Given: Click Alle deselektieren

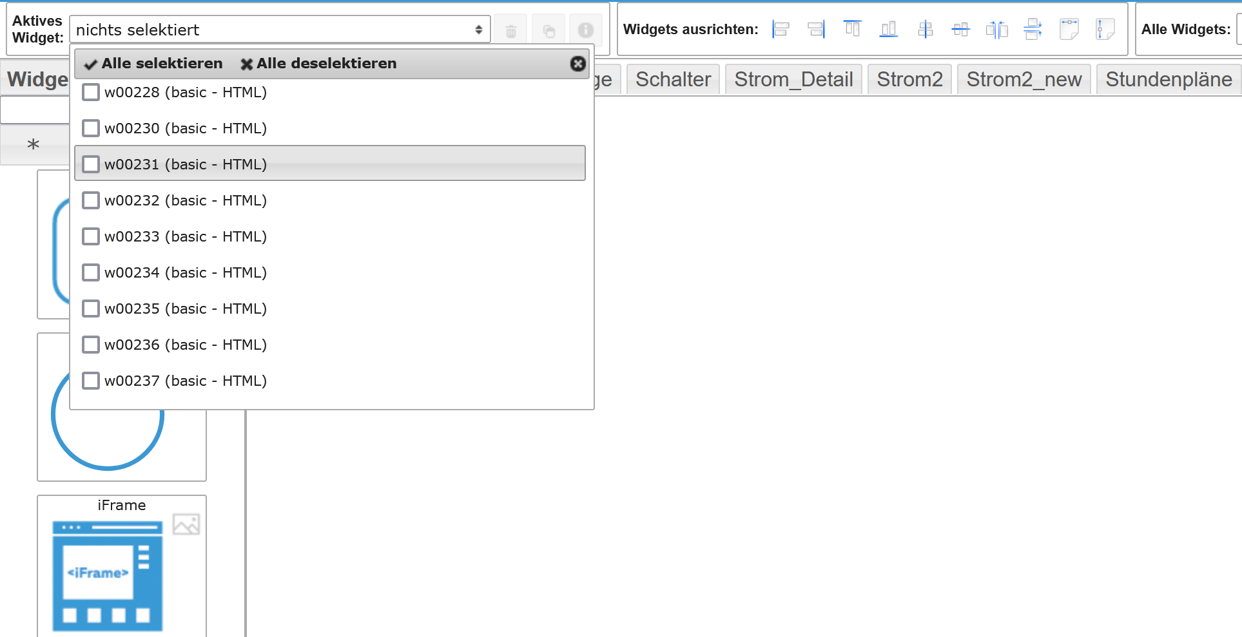Looking at the screenshot, I should (x=318, y=64).
